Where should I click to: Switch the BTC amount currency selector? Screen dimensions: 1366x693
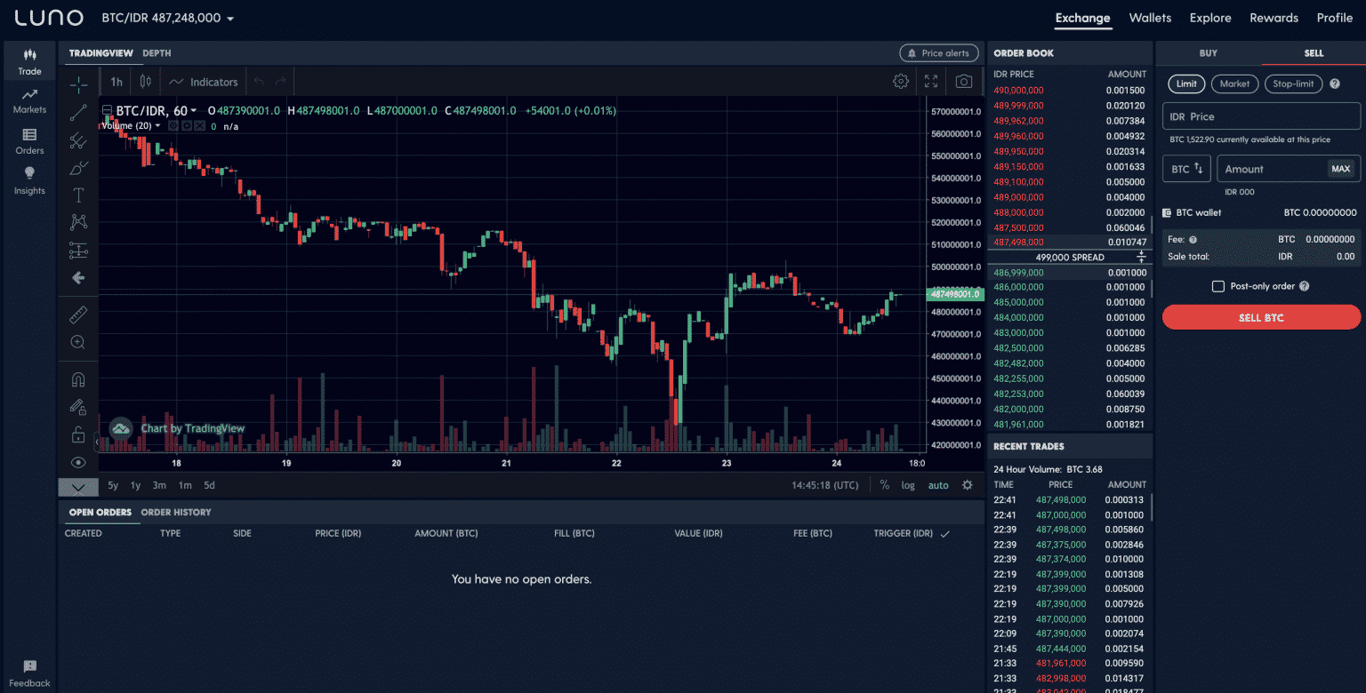1186,169
